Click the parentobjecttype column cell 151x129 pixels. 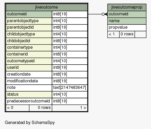(29, 21)
